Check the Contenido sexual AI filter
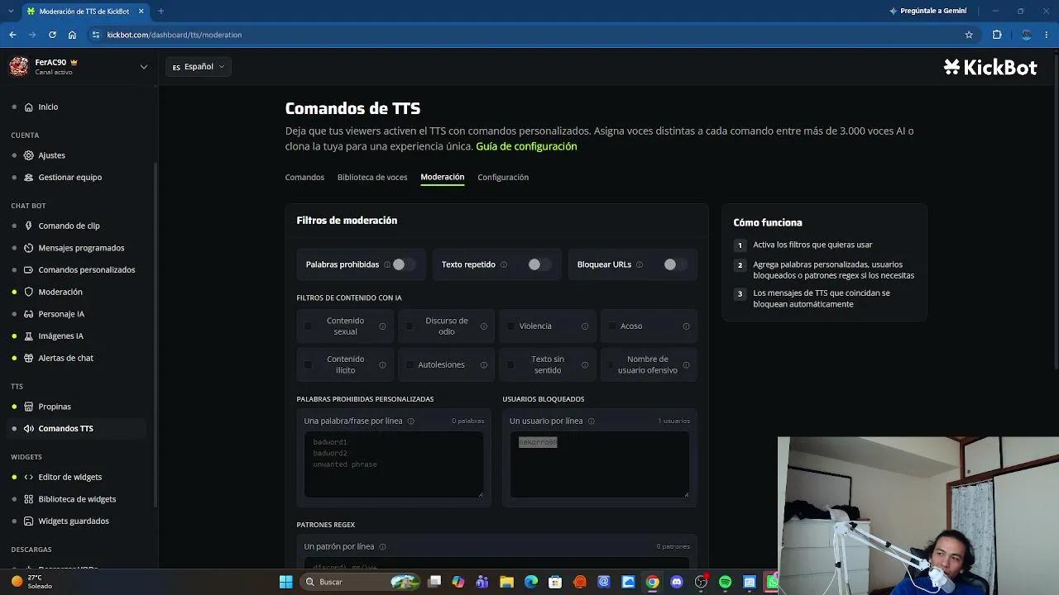Viewport: 1059px width, 595px height. pos(308,326)
